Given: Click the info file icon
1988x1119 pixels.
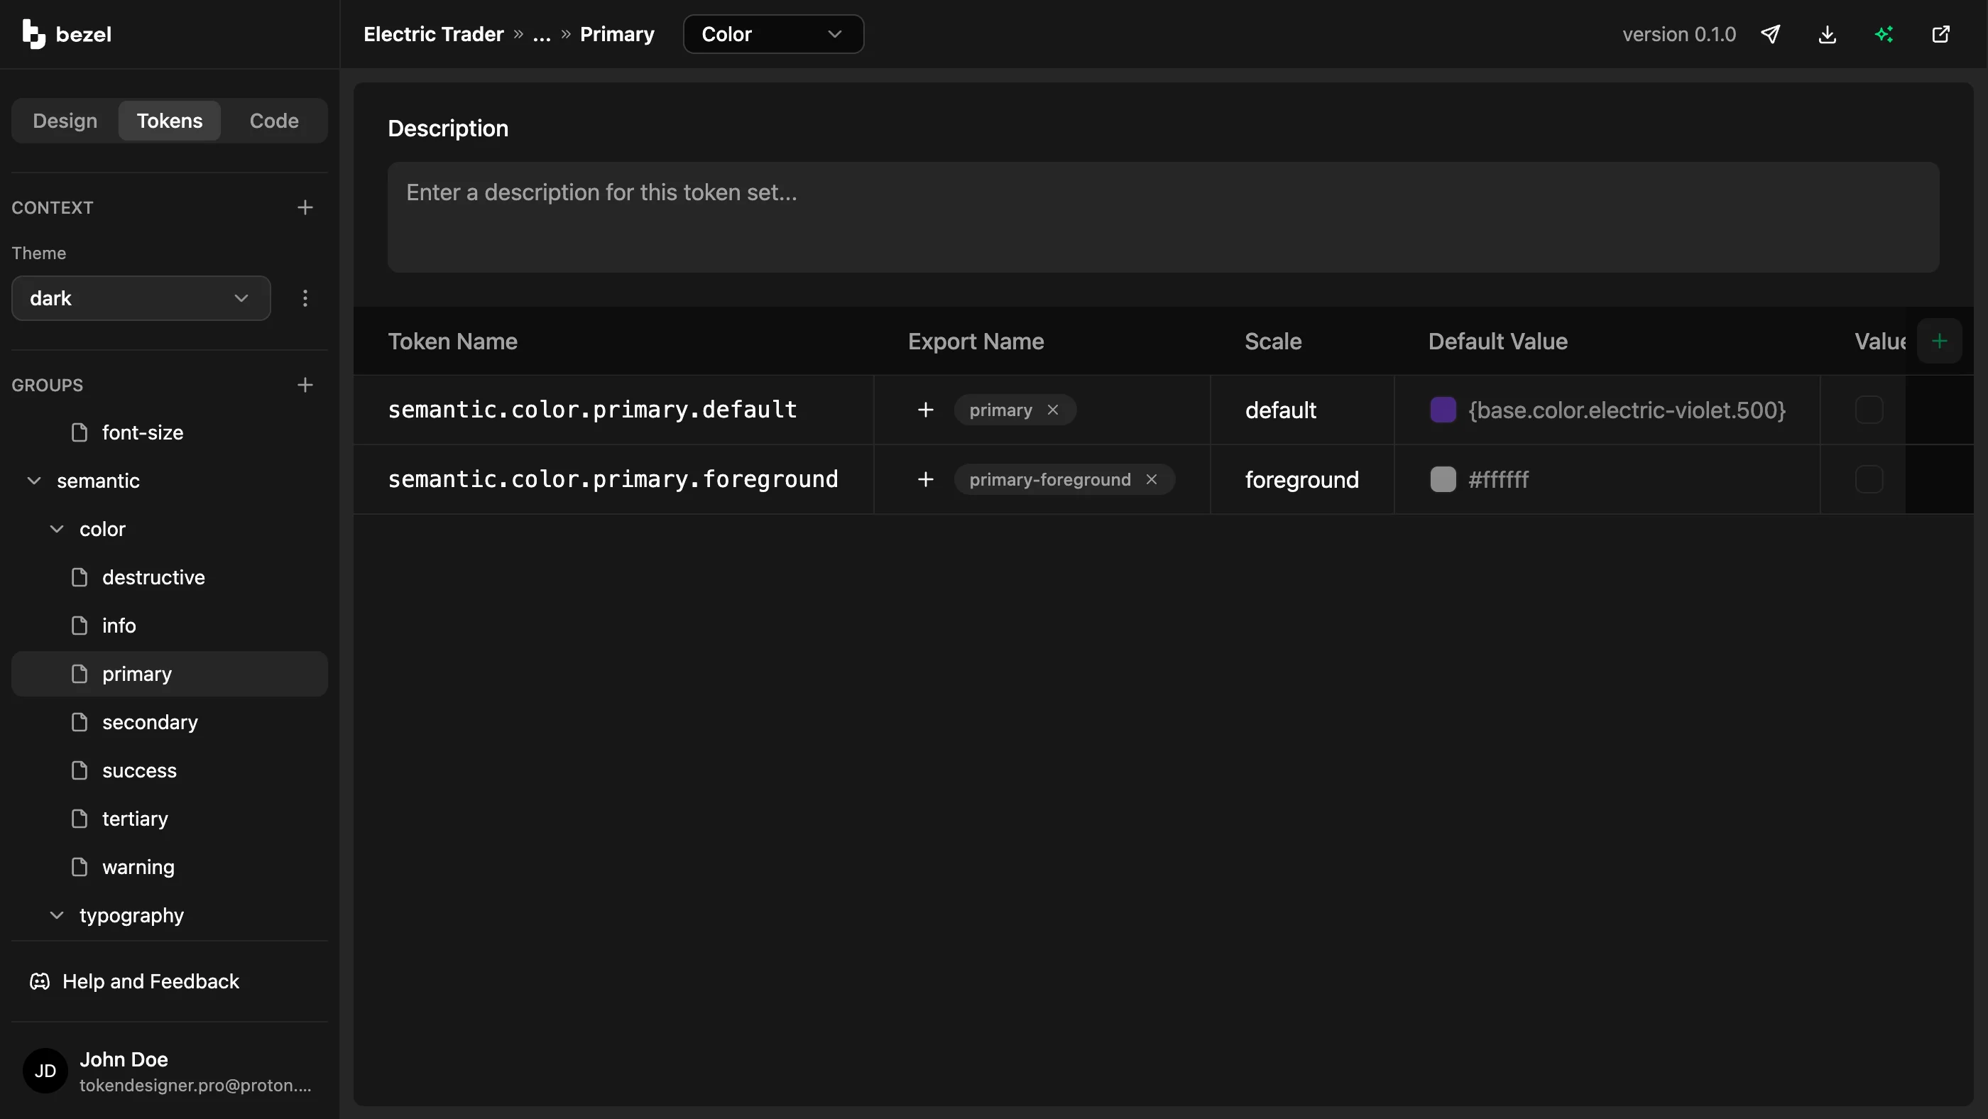Looking at the screenshot, I should (x=80, y=625).
